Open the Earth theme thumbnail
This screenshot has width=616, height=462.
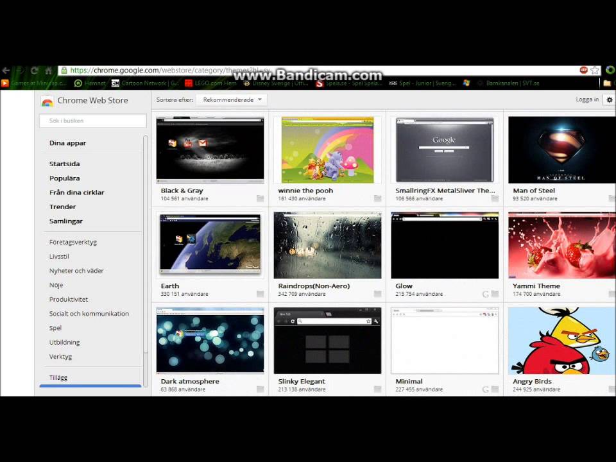(x=210, y=244)
